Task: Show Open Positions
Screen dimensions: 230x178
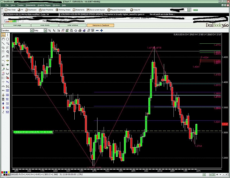Action: [46, 10]
